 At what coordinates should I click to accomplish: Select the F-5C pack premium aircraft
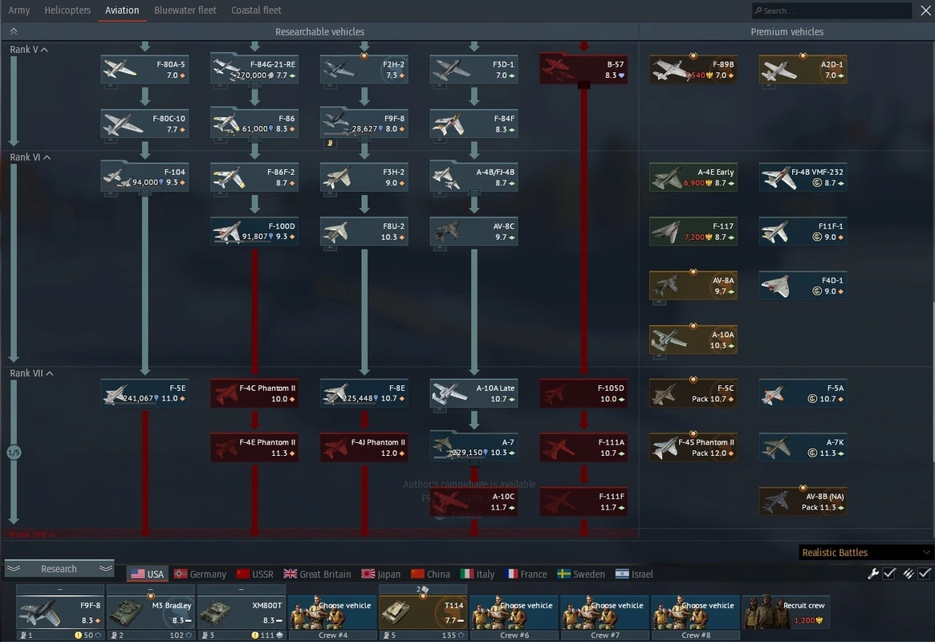(x=693, y=393)
